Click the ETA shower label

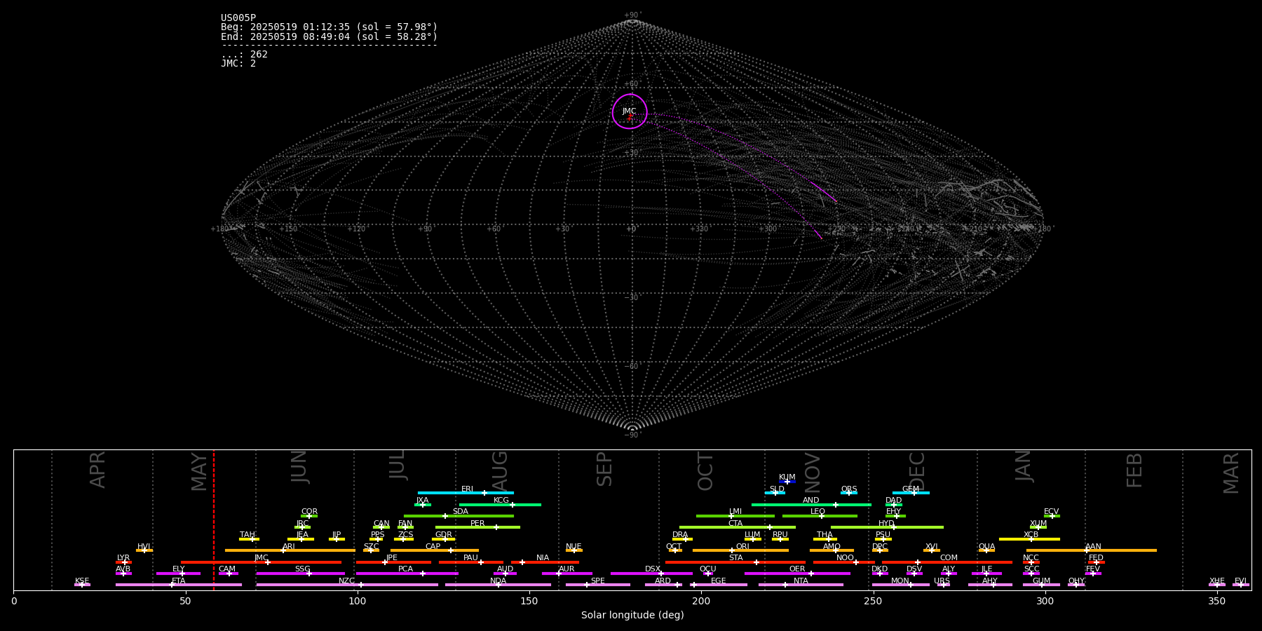pyautogui.click(x=179, y=581)
